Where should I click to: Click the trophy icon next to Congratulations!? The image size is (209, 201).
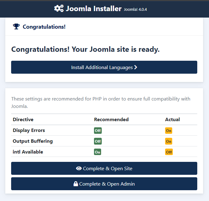pos(16,27)
